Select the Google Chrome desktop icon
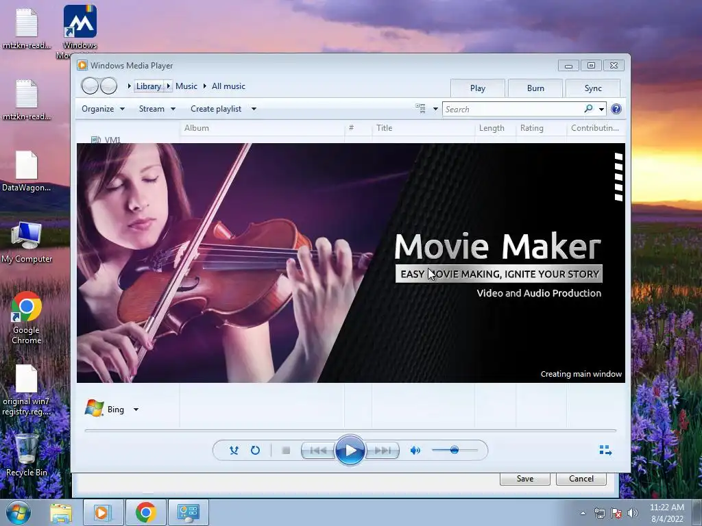The height and width of the screenshot is (526, 702). pos(27,318)
